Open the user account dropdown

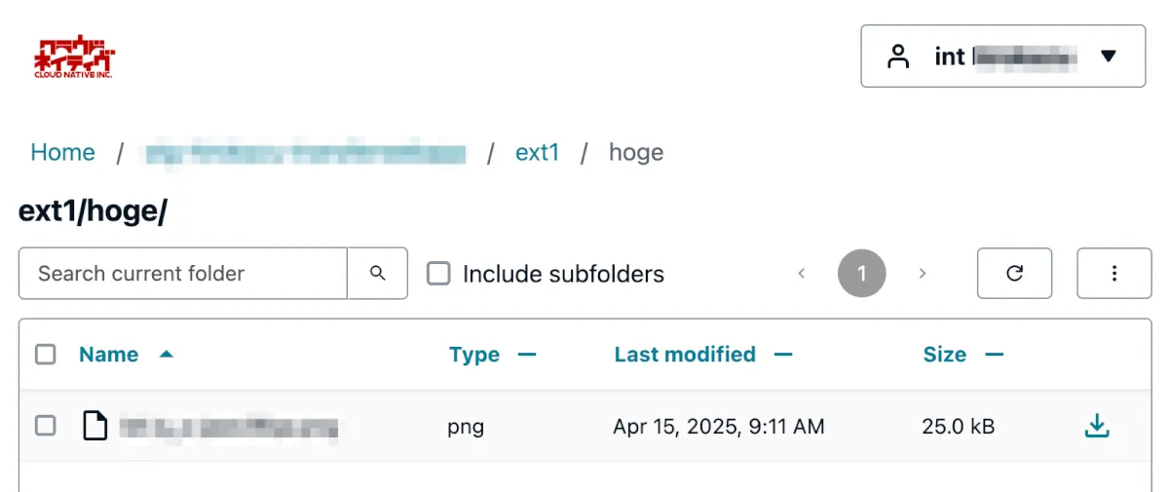pos(1002,57)
